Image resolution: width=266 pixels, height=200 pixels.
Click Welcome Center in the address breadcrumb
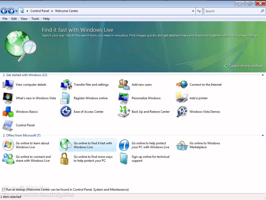coord(66,11)
